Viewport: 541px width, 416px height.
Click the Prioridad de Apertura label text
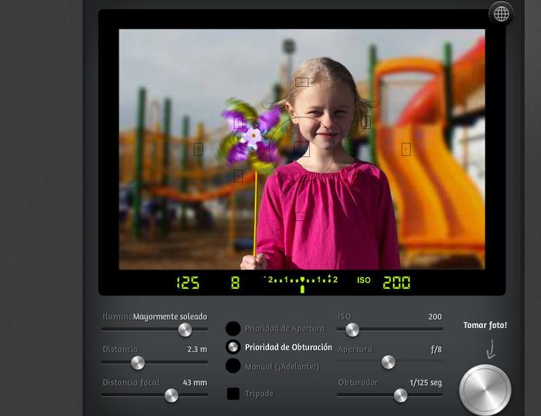pyautogui.click(x=285, y=328)
